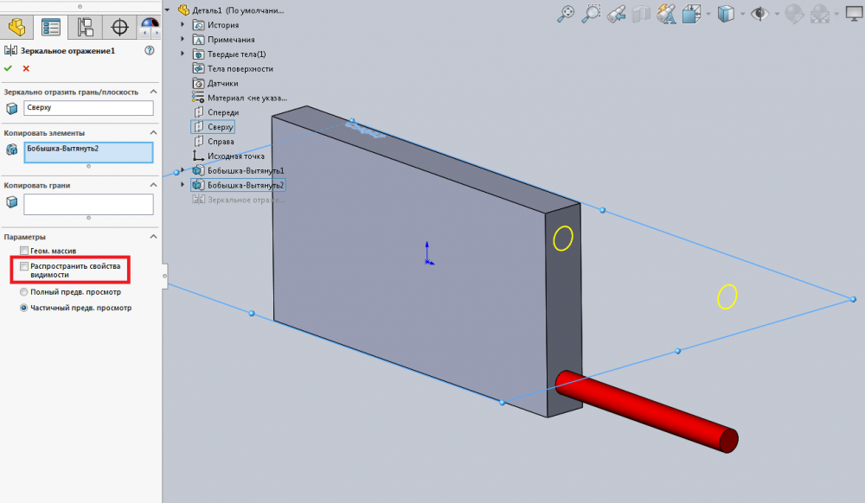
Task: Expand the История tree node
Action: tap(183, 25)
